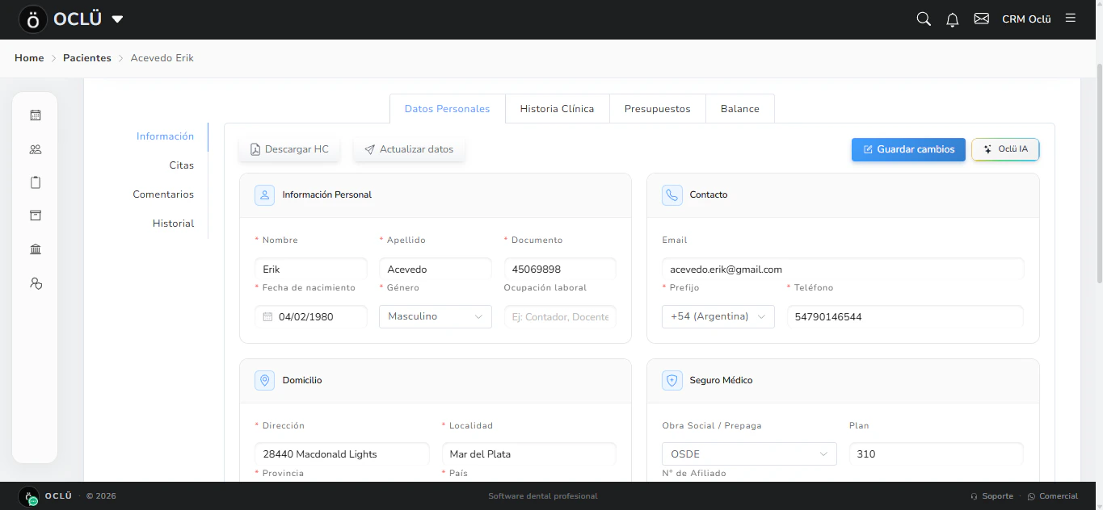1103x510 pixels.
Task: Select Información in side menu
Action: [x=165, y=136]
